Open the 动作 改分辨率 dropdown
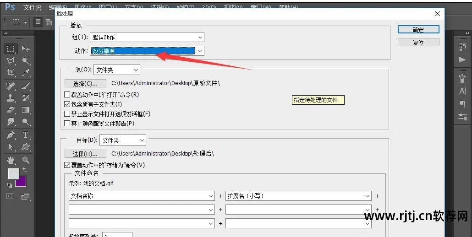The image size is (472, 237). 147,51
